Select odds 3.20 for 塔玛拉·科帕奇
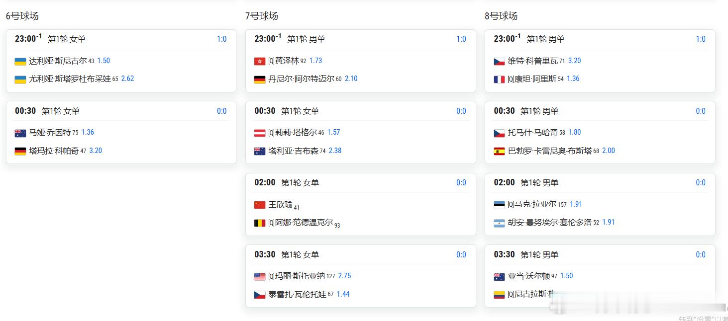Viewport: 728px width, 321px height. pos(96,151)
